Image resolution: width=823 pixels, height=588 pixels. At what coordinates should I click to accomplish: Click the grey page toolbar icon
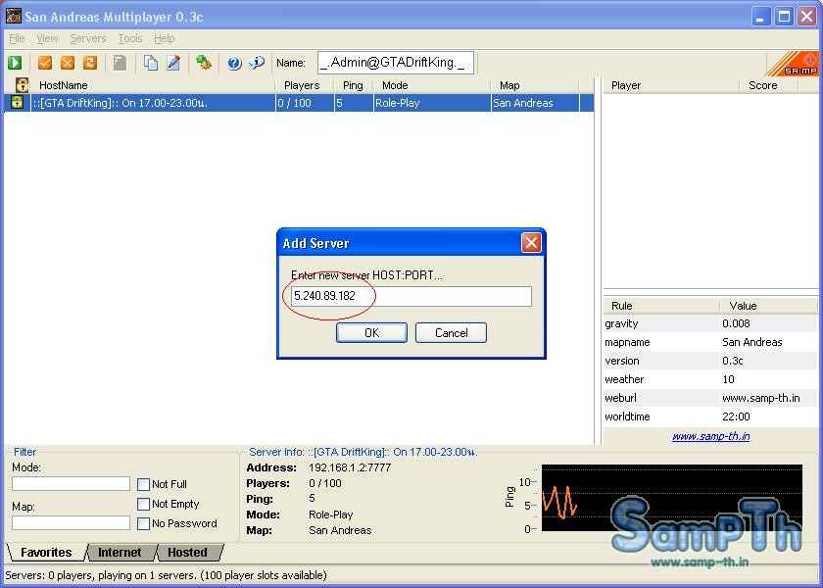click(121, 63)
